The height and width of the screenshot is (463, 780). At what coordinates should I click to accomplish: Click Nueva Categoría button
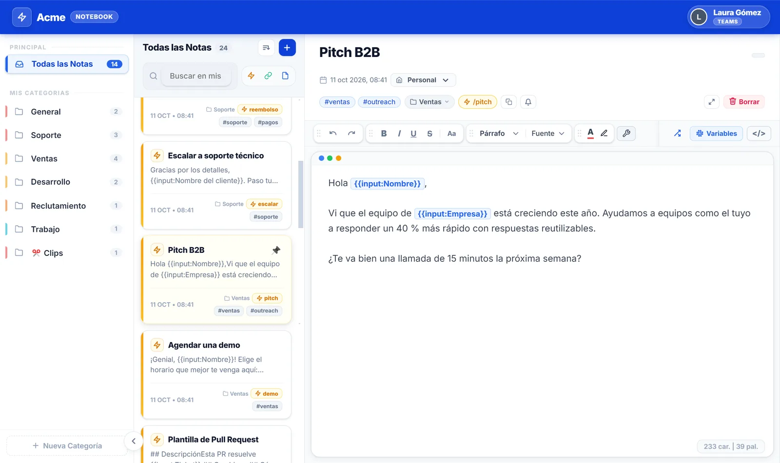[67, 446]
